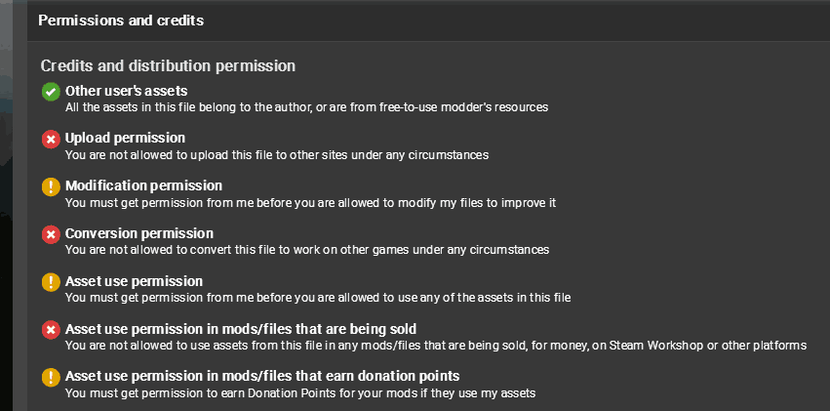Click yellow warning icon beside Modification permission

pos(51,187)
